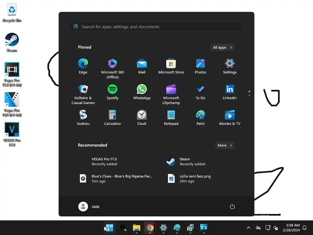This screenshot has height=235, width=313.
Task: Open the muted volume tray icon
Action: pyautogui.click(x=276, y=228)
